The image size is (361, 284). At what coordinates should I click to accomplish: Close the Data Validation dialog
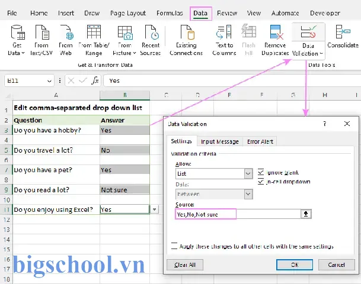point(347,124)
